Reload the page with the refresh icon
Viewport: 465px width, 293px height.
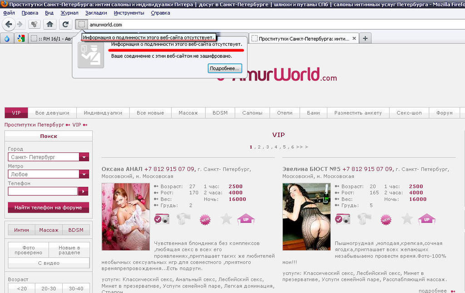pos(65,24)
